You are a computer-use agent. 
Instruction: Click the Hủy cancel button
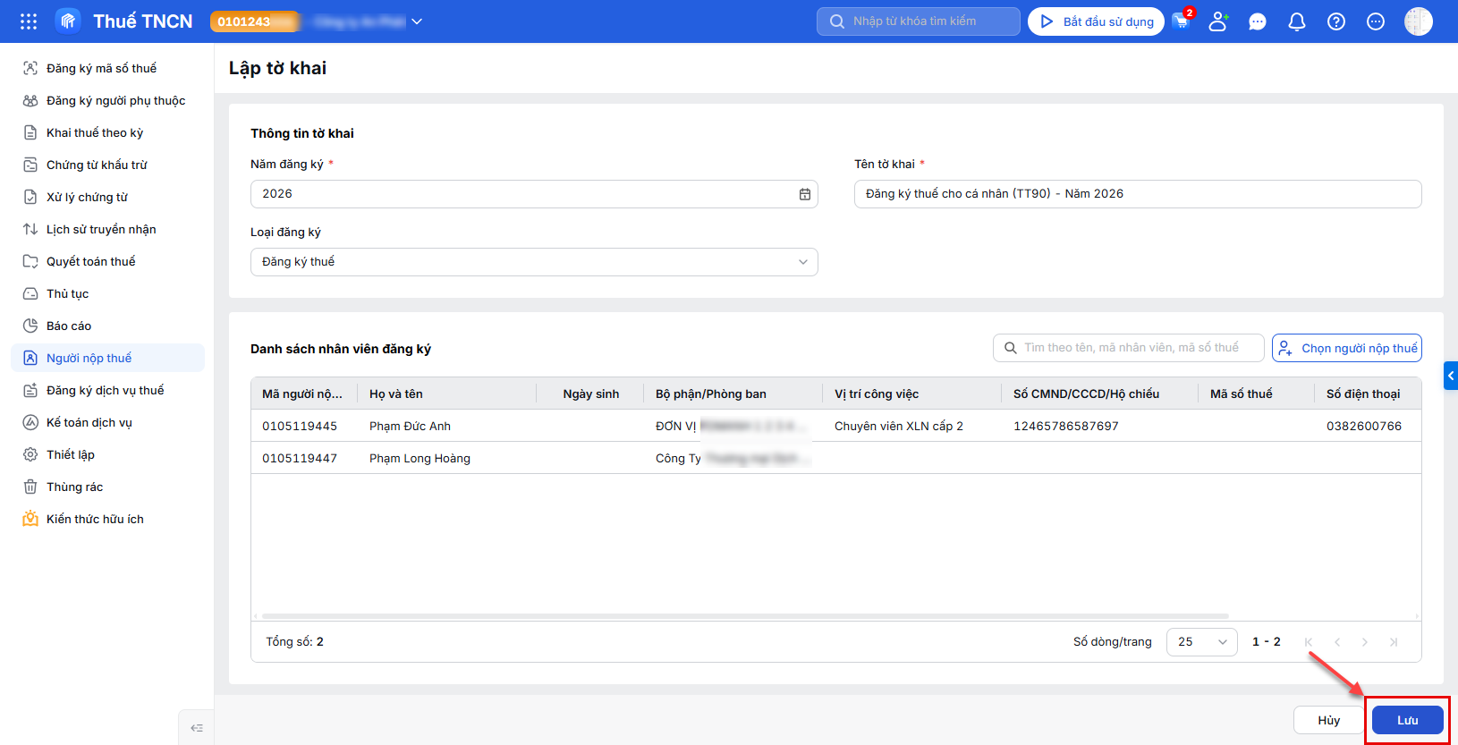(1329, 720)
